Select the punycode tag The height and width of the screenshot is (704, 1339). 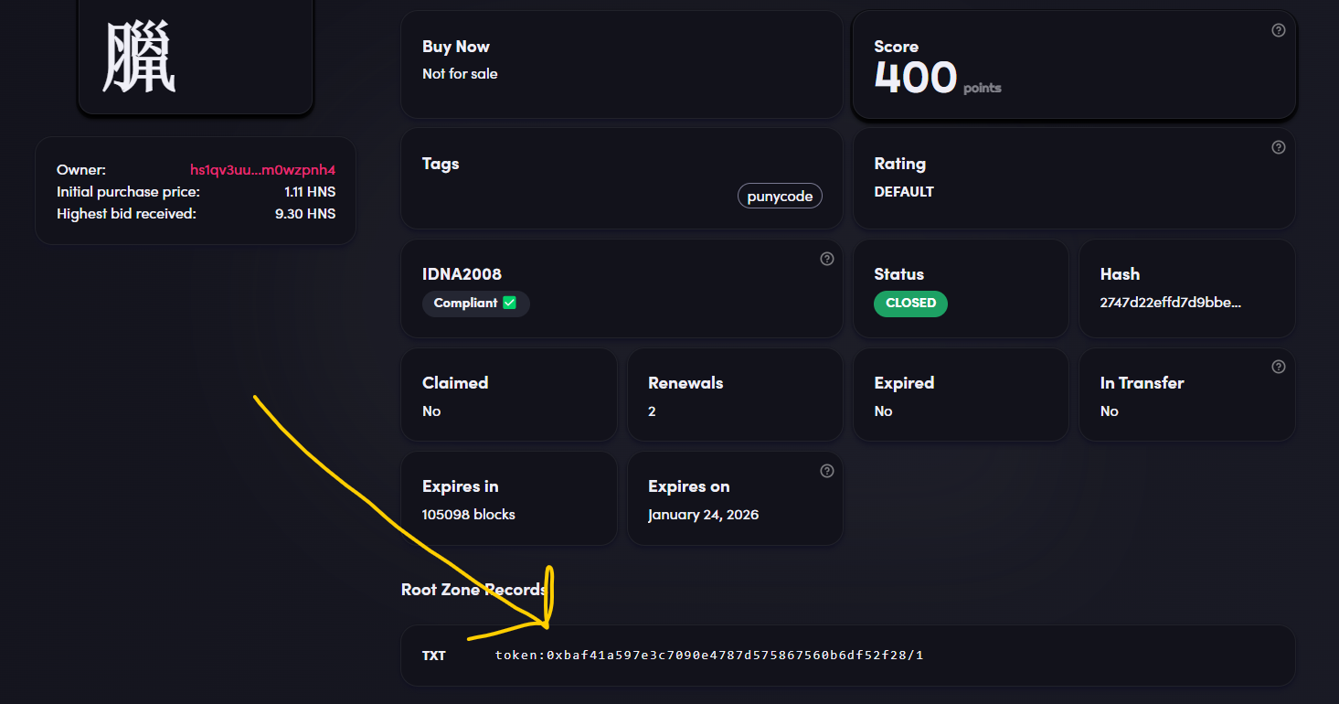pos(780,197)
